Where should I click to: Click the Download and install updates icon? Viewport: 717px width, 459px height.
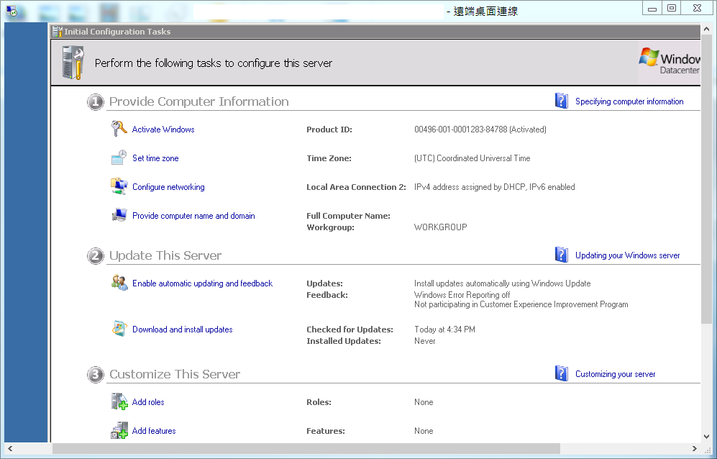click(119, 329)
